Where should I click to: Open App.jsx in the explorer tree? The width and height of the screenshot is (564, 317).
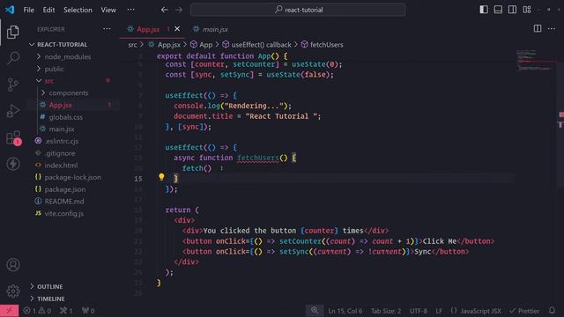[61, 105]
